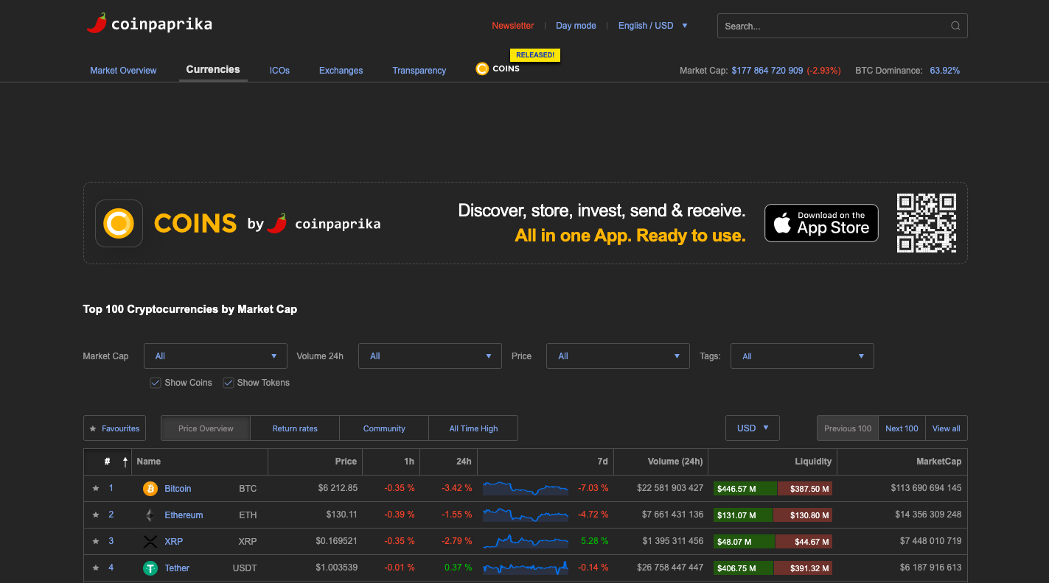
Task: Click inside the Search input field
Action: point(842,26)
